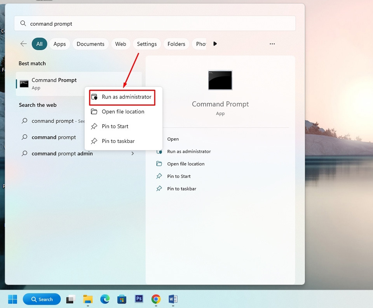The height and width of the screenshot is (308, 373).
Task: Open the Microsoft Store from the taskbar
Action: (x=122, y=299)
